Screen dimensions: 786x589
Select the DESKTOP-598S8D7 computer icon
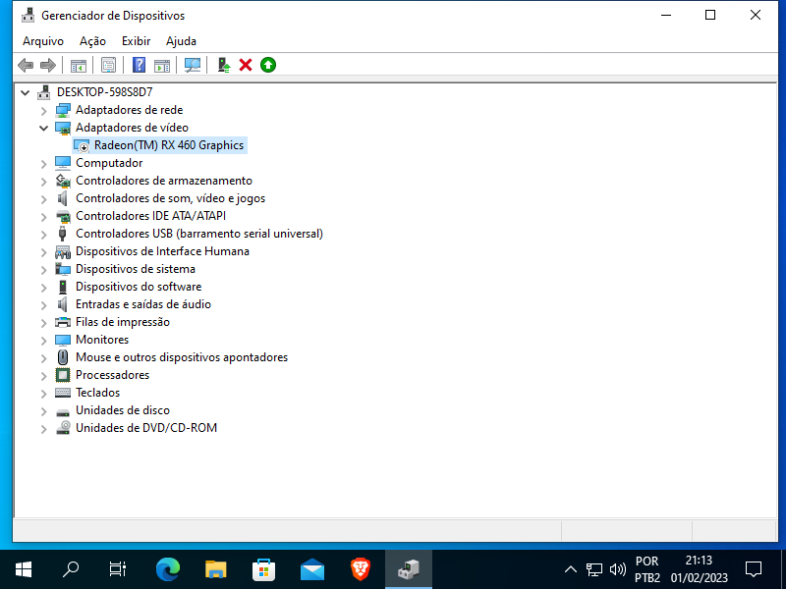tap(44, 92)
